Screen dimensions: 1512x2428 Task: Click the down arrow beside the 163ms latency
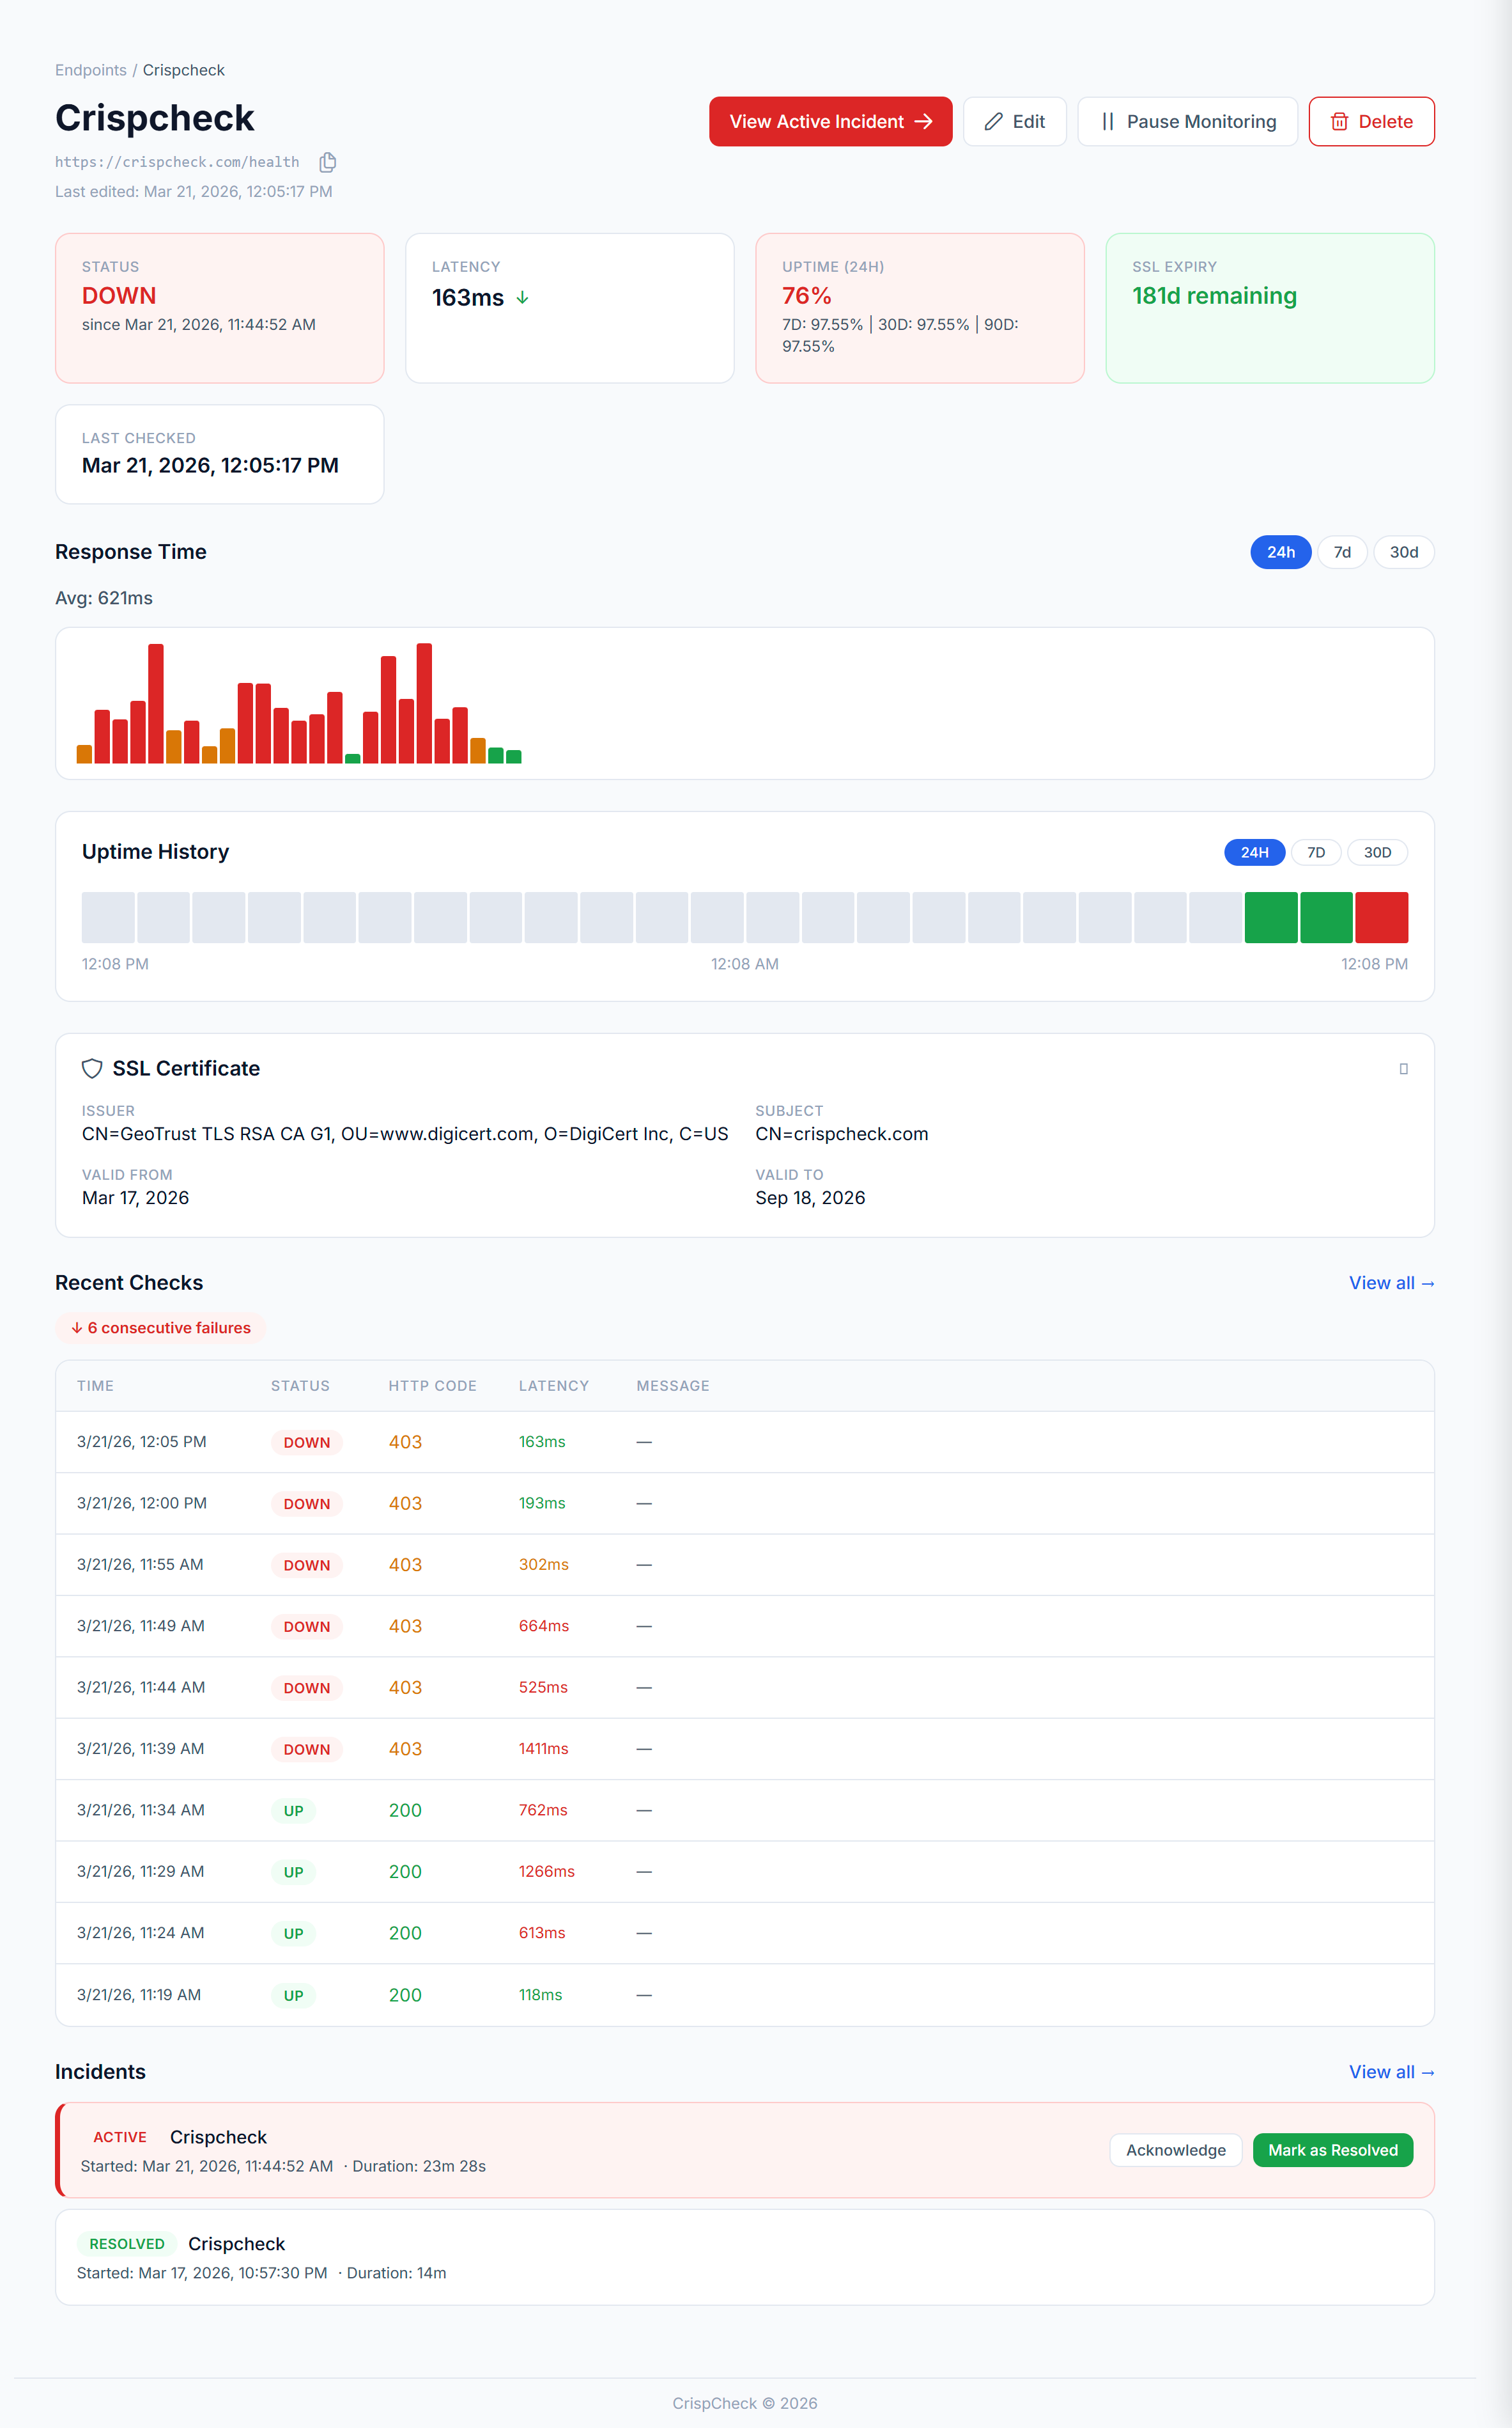tap(522, 298)
